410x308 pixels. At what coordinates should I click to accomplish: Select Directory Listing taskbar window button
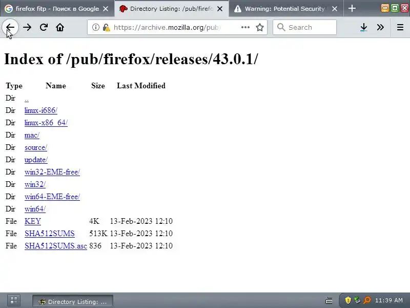click(73, 301)
